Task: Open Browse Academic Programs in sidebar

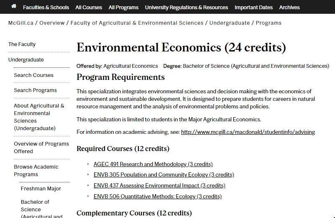Action: (x=36, y=170)
